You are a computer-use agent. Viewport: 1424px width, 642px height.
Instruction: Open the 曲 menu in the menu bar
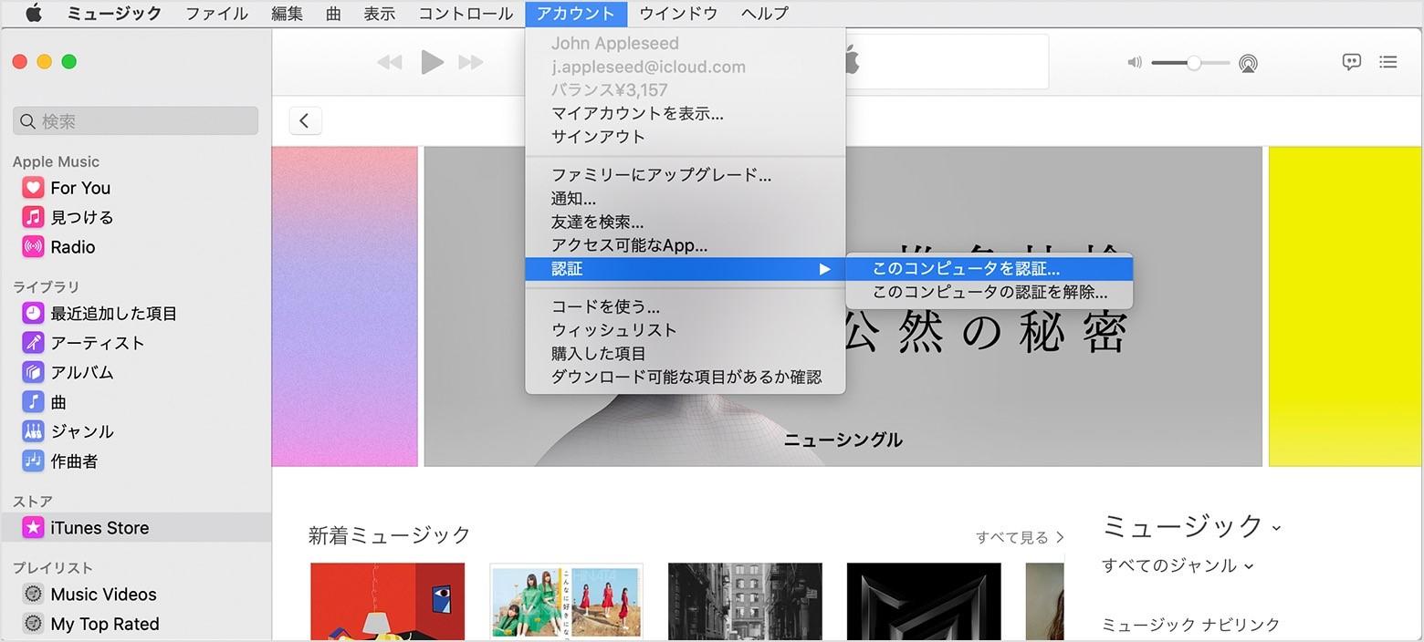coord(333,13)
